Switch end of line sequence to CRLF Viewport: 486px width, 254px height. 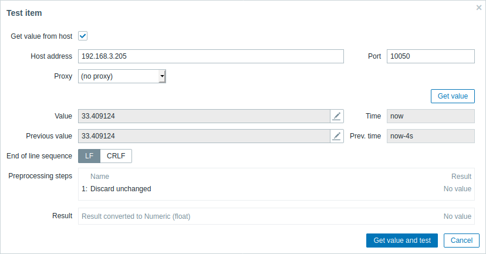(x=116, y=156)
